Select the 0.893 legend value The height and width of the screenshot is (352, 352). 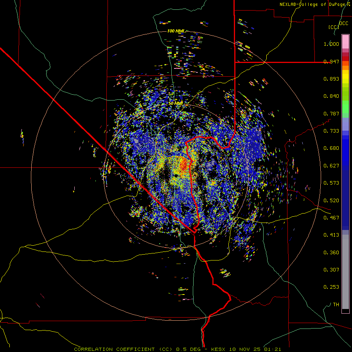(x=331, y=79)
